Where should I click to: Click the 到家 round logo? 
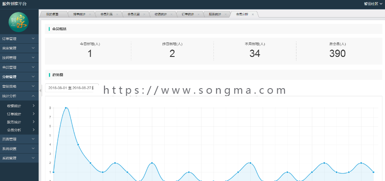(19, 22)
